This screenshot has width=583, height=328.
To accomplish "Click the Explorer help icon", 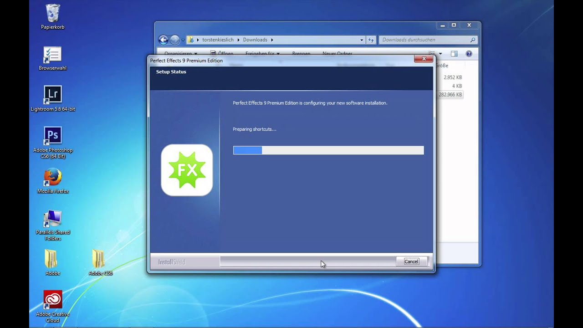I will [x=469, y=54].
